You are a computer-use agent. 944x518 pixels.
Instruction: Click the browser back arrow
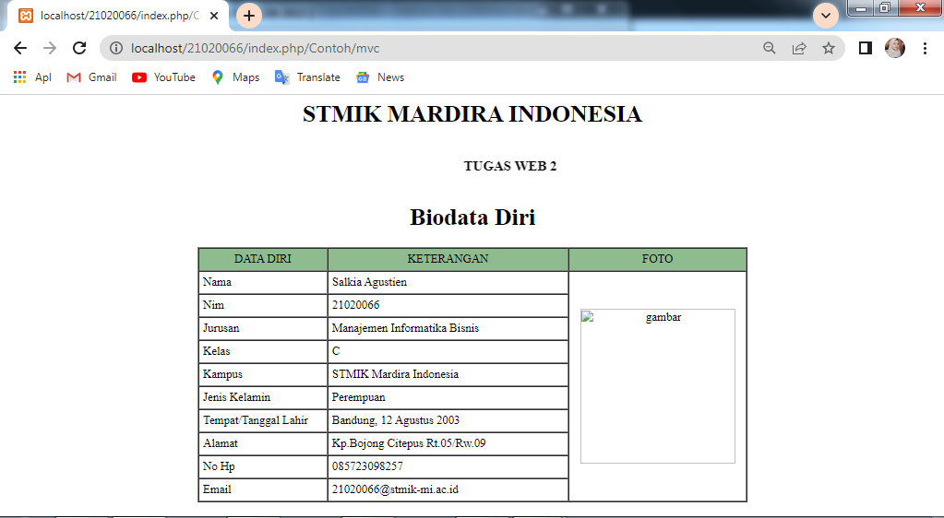tap(20, 48)
